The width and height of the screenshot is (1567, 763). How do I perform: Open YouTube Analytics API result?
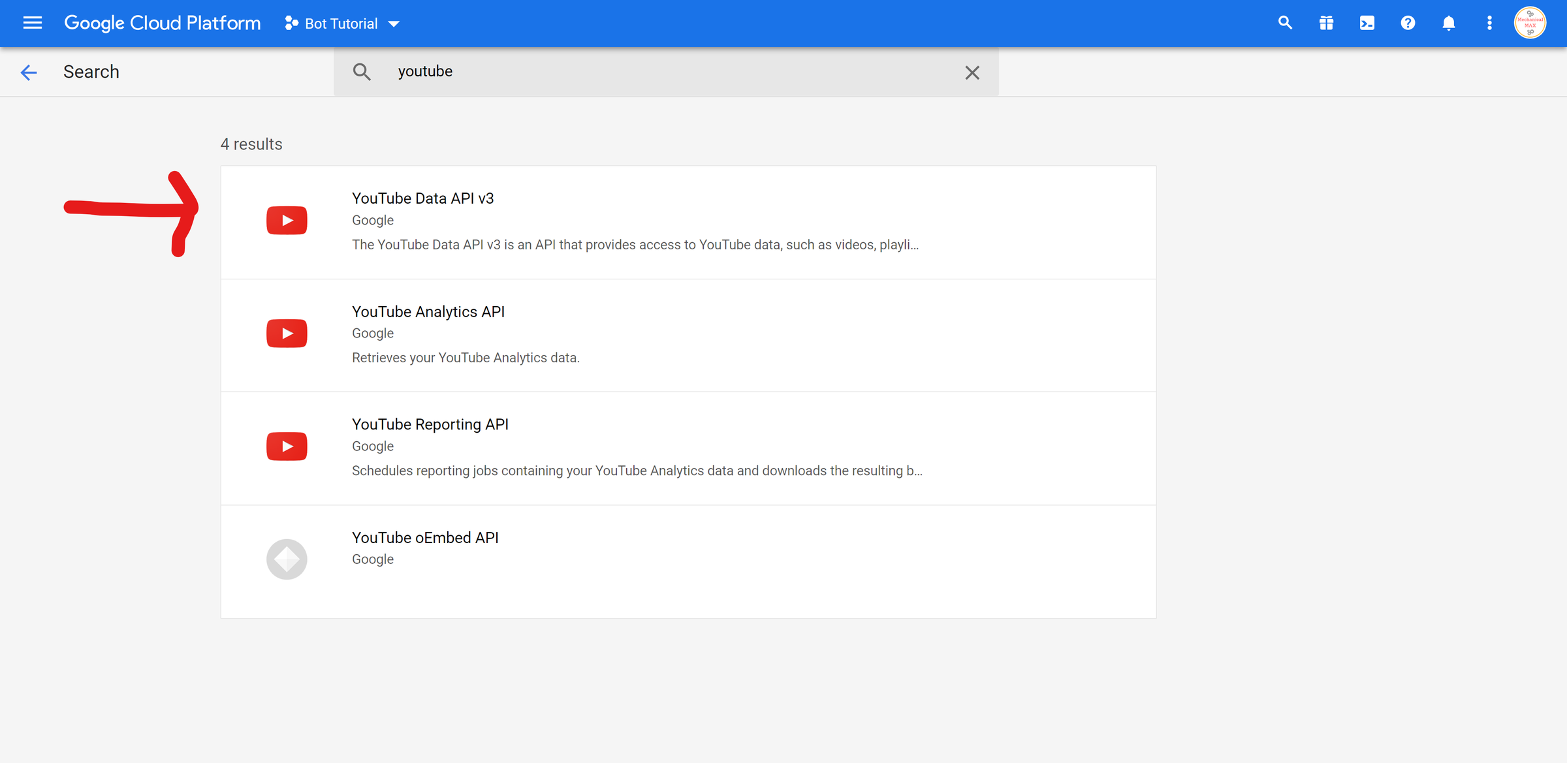coord(428,312)
